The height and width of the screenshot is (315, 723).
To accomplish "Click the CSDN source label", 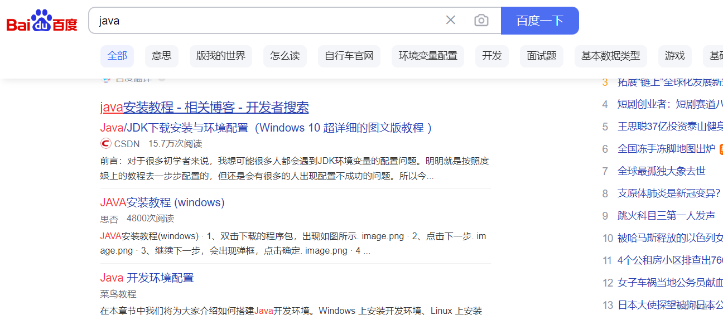I will (127, 144).
